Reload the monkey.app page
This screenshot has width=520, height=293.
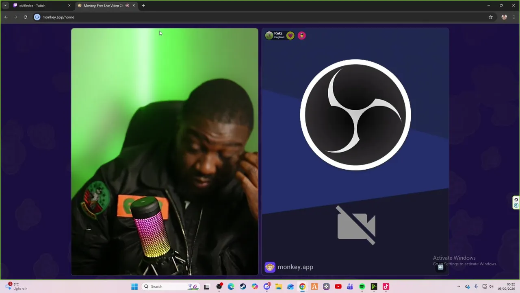click(25, 17)
